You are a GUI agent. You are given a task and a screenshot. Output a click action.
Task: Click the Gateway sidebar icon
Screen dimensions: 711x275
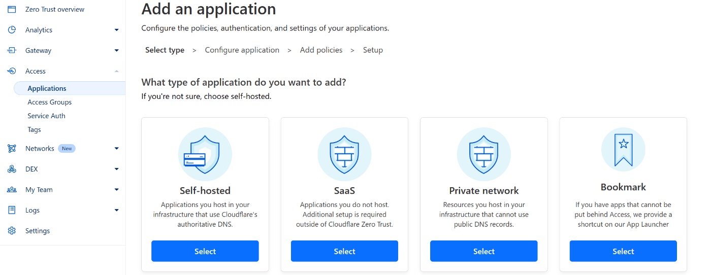coord(12,51)
